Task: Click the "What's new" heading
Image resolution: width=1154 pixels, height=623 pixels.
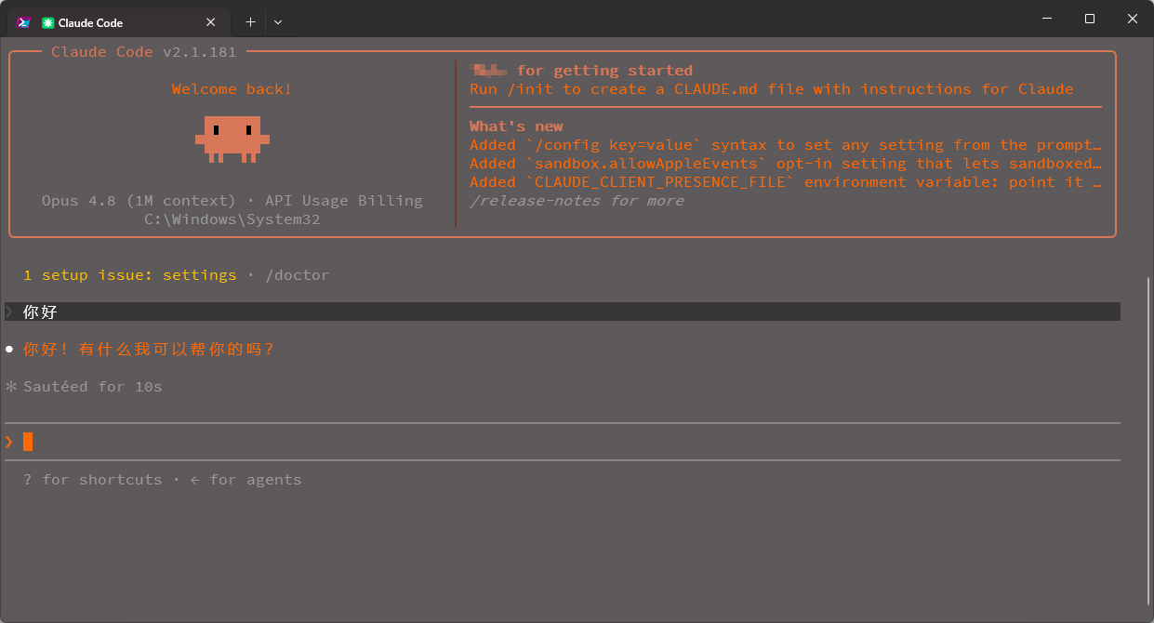Action: tap(516, 126)
